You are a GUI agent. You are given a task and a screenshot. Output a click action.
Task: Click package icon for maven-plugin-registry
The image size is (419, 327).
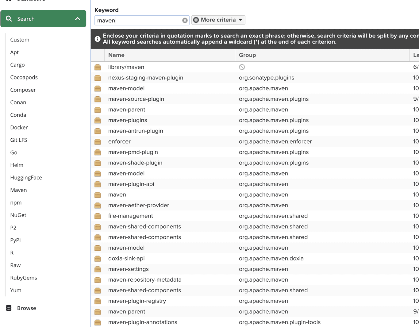98,301
